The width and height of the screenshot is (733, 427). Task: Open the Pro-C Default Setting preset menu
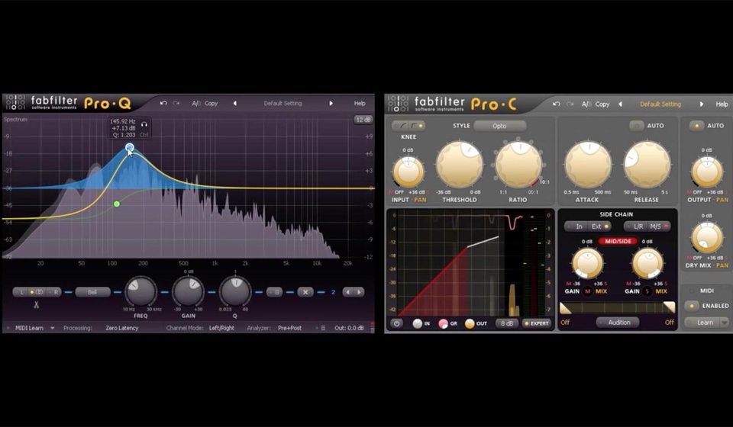coord(660,104)
